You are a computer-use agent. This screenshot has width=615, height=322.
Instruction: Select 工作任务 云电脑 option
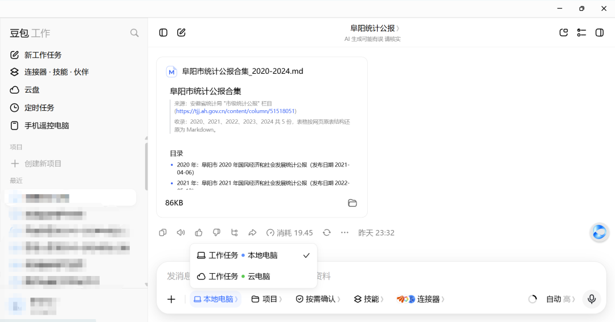coord(253,276)
